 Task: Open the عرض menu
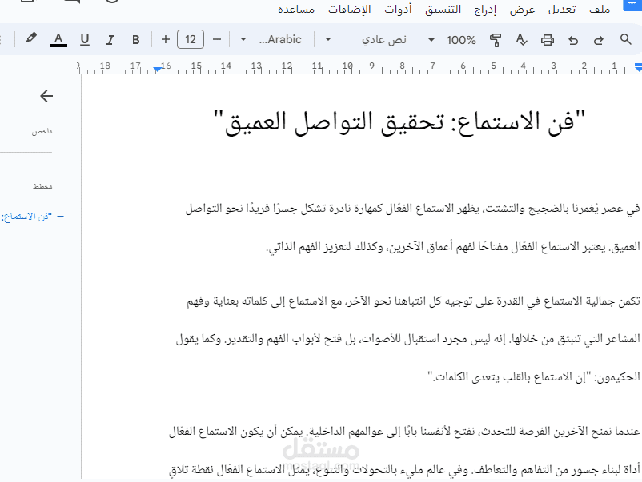[522, 10]
